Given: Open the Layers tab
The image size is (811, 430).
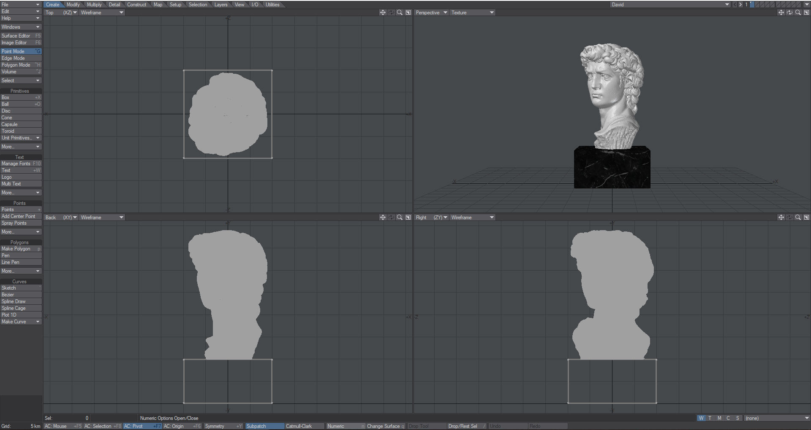Looking at the screenshot, I should [221, 5].
